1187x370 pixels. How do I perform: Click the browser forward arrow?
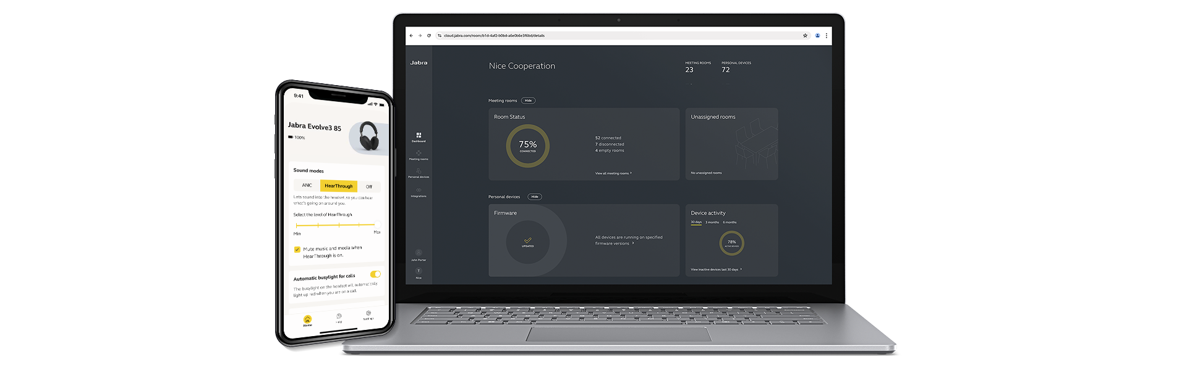(420, 36)
